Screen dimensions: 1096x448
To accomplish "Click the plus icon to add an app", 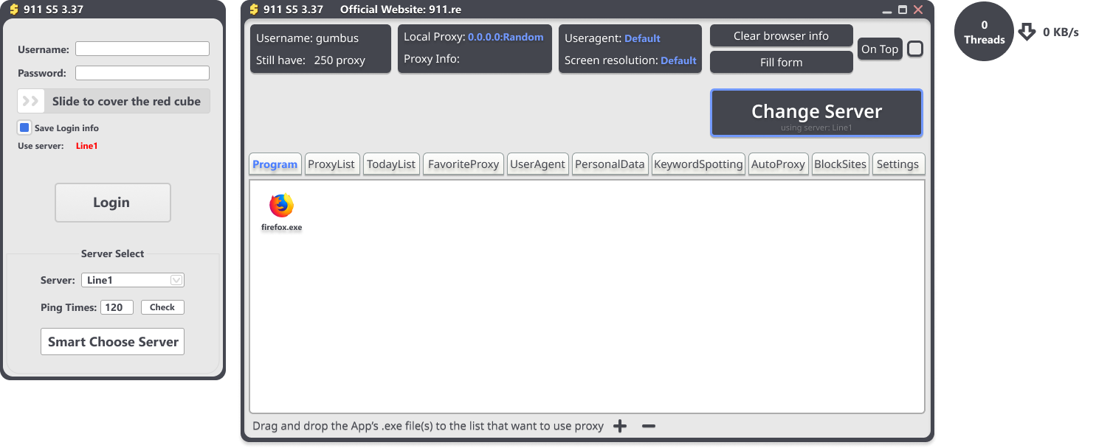I will click(620, 426).
